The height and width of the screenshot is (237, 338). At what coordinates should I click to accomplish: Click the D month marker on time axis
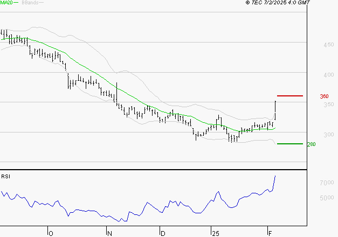point(163,234)
